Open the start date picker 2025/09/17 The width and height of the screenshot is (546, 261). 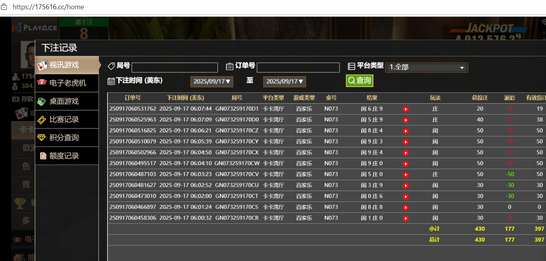[212, 82]
